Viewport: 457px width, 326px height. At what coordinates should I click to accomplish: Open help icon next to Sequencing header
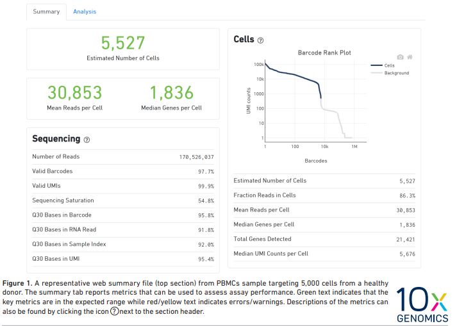coord(87,140)
